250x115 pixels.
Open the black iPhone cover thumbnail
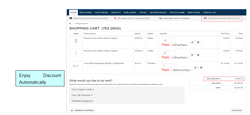click(76, 41)
